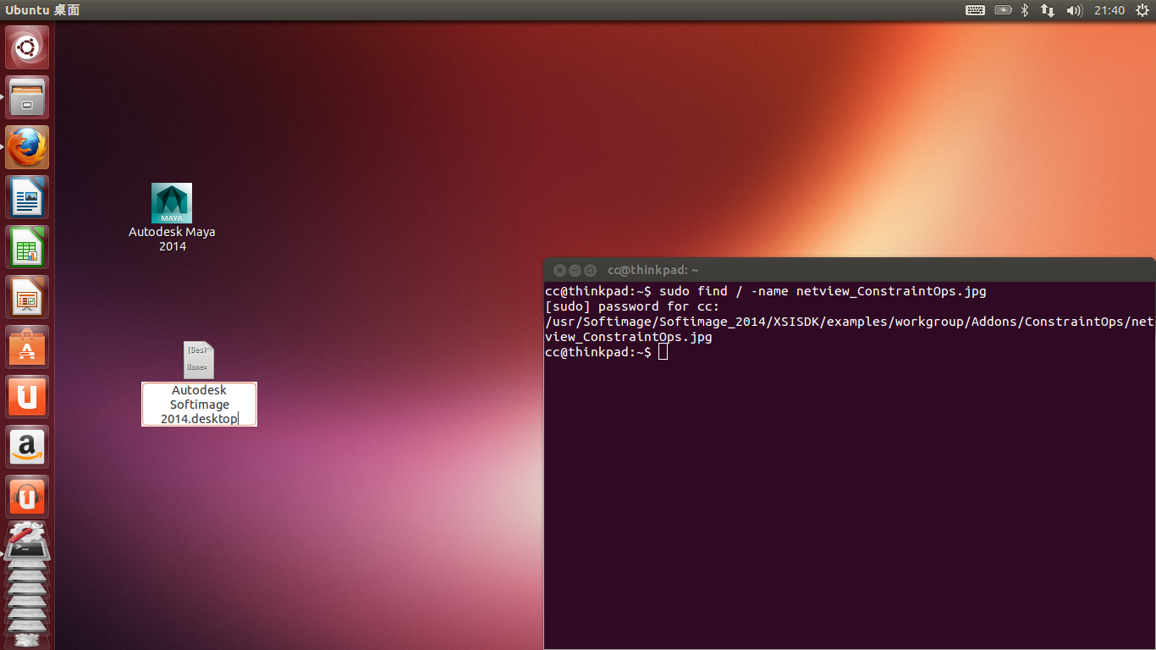Click the 'view_ConstraintOps.jpg' output line
The height and width of the screenshot is (650, 1156).
click(629, 337)
